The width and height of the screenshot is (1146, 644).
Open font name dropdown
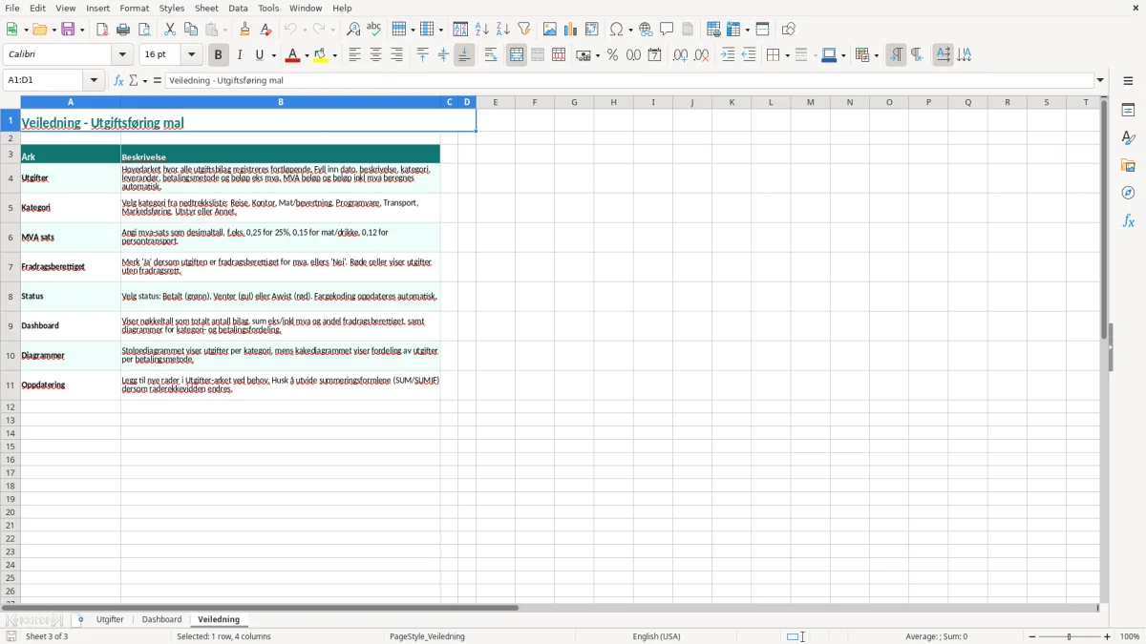point(122,55)
